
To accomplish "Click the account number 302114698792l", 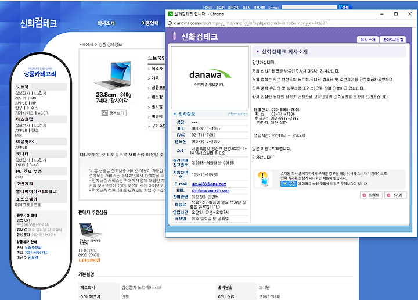I will pyautogui.click(x=37, y=252).
